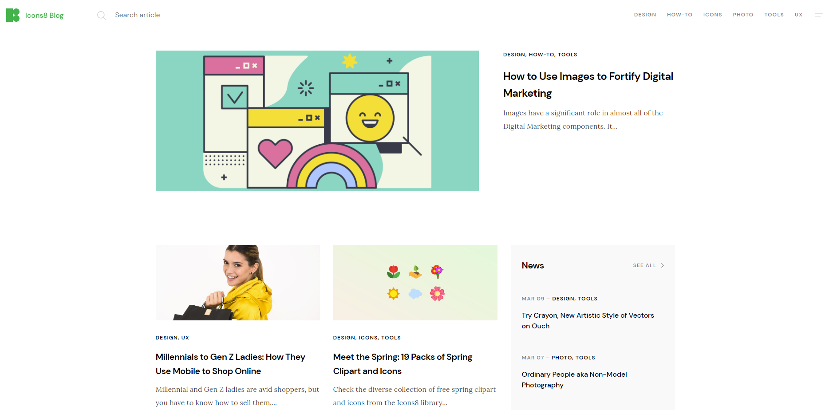The image size is (833, 410).
Task: Click HOW-TO tag above featured article
Action: tap(541, 55)
